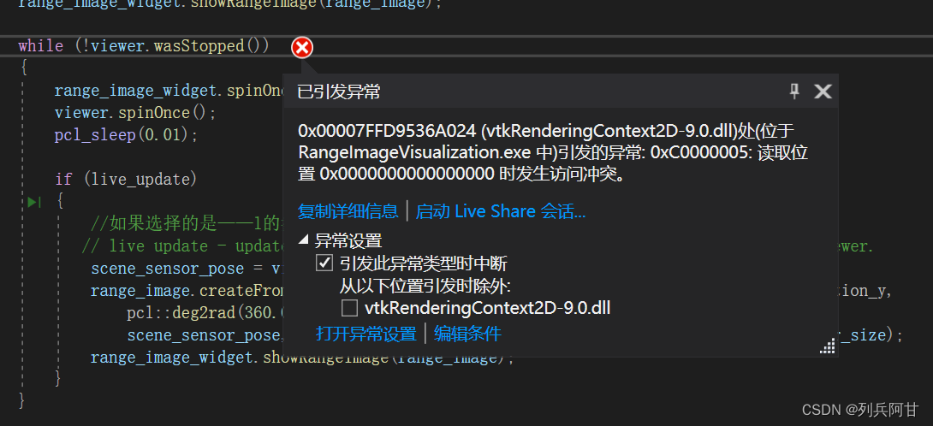Click the scene_sensor_pose assignment line
The image size is (933, 426).
point(187,269)
